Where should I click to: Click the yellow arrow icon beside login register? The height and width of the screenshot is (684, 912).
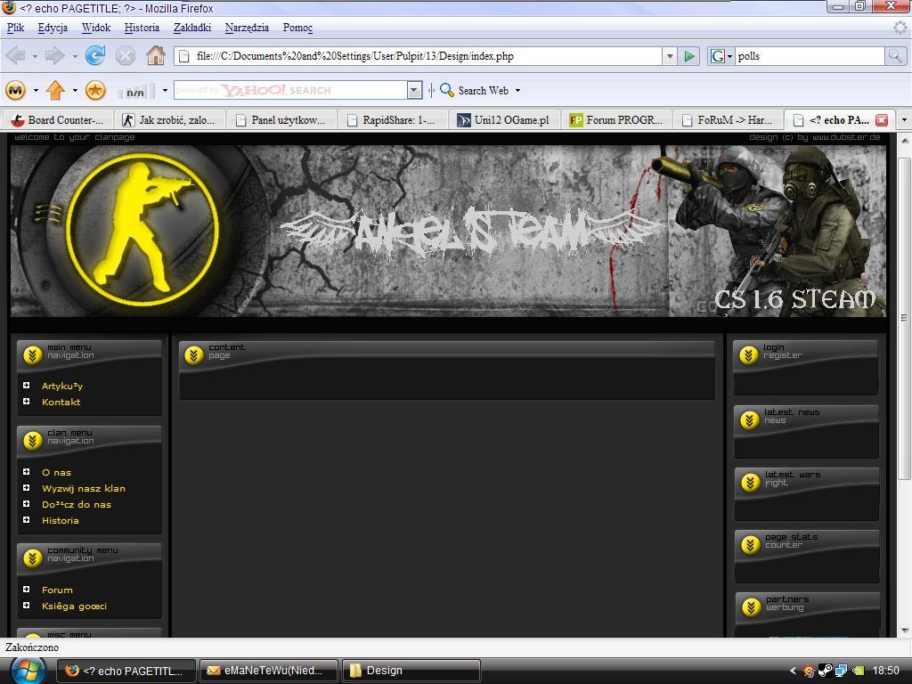tap(749, 354)
